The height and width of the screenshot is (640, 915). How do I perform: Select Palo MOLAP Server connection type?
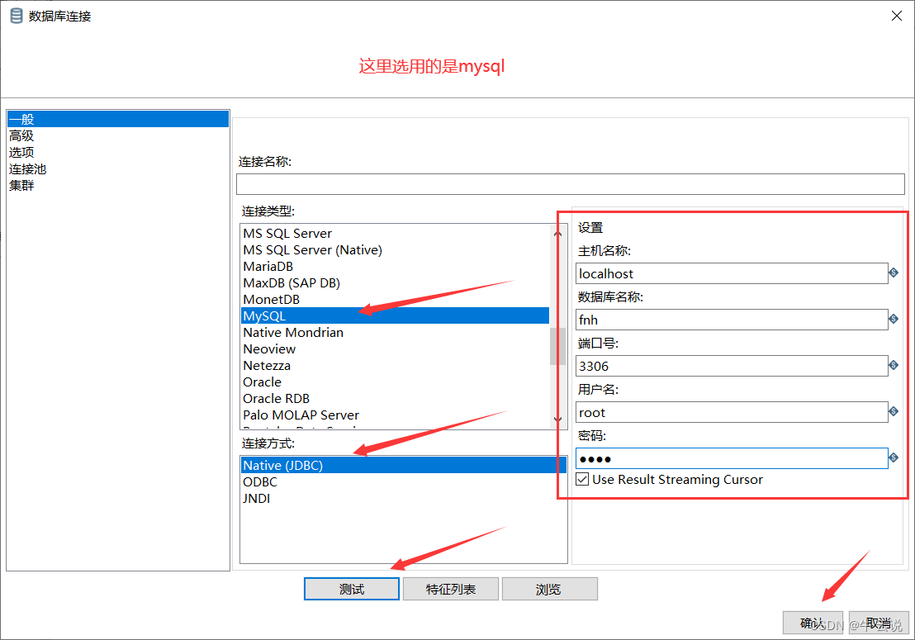pos(395,415)
